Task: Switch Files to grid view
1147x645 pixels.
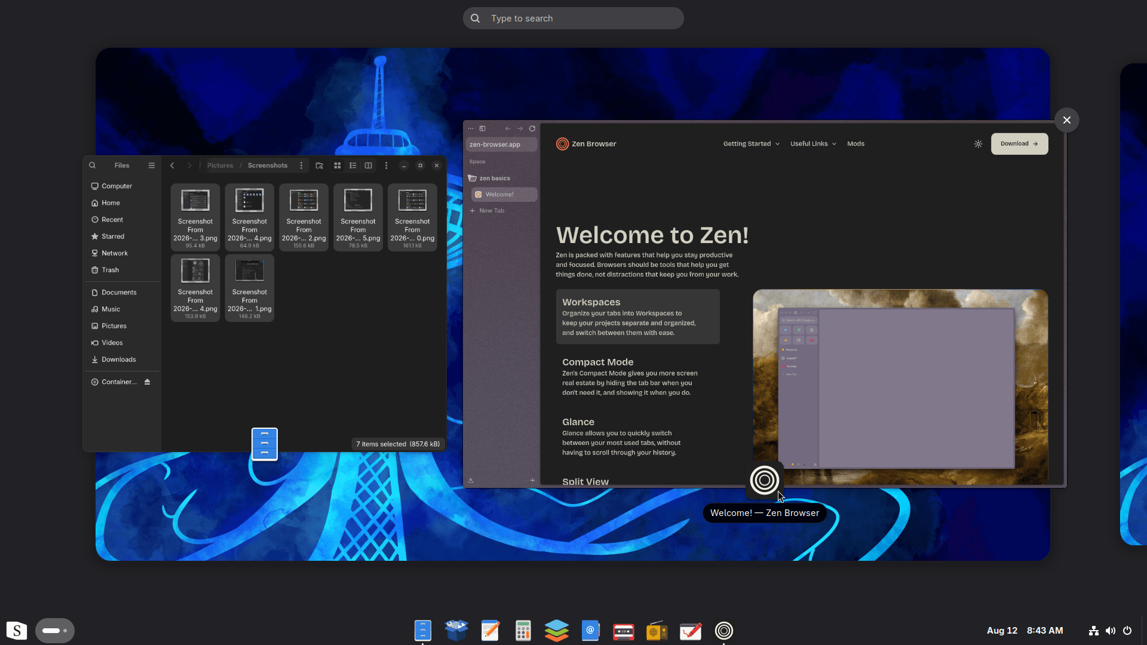Action: click(338, 165)
